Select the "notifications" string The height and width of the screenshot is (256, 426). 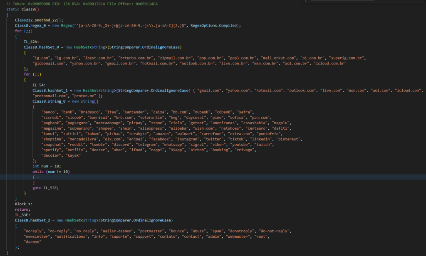[71, 236]
